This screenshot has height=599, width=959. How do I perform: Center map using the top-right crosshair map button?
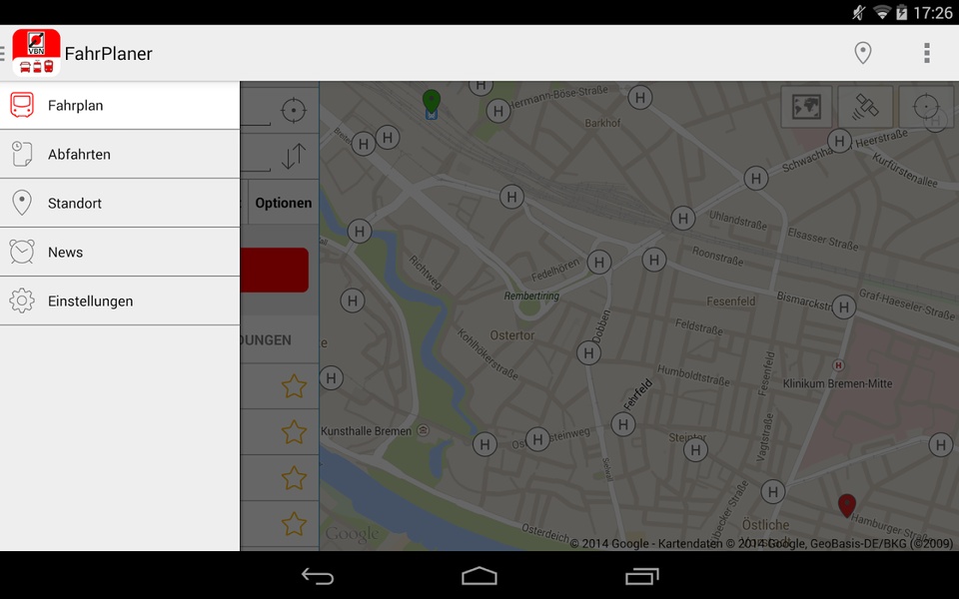point(926,107)
